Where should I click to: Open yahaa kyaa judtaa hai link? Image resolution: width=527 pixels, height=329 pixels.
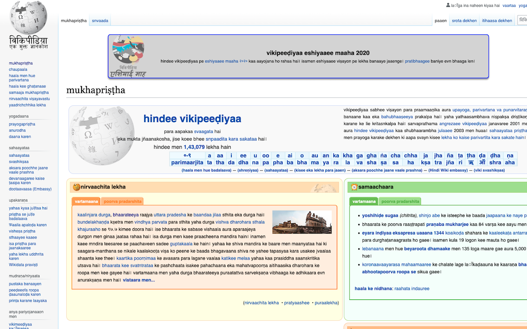(28, 208)
